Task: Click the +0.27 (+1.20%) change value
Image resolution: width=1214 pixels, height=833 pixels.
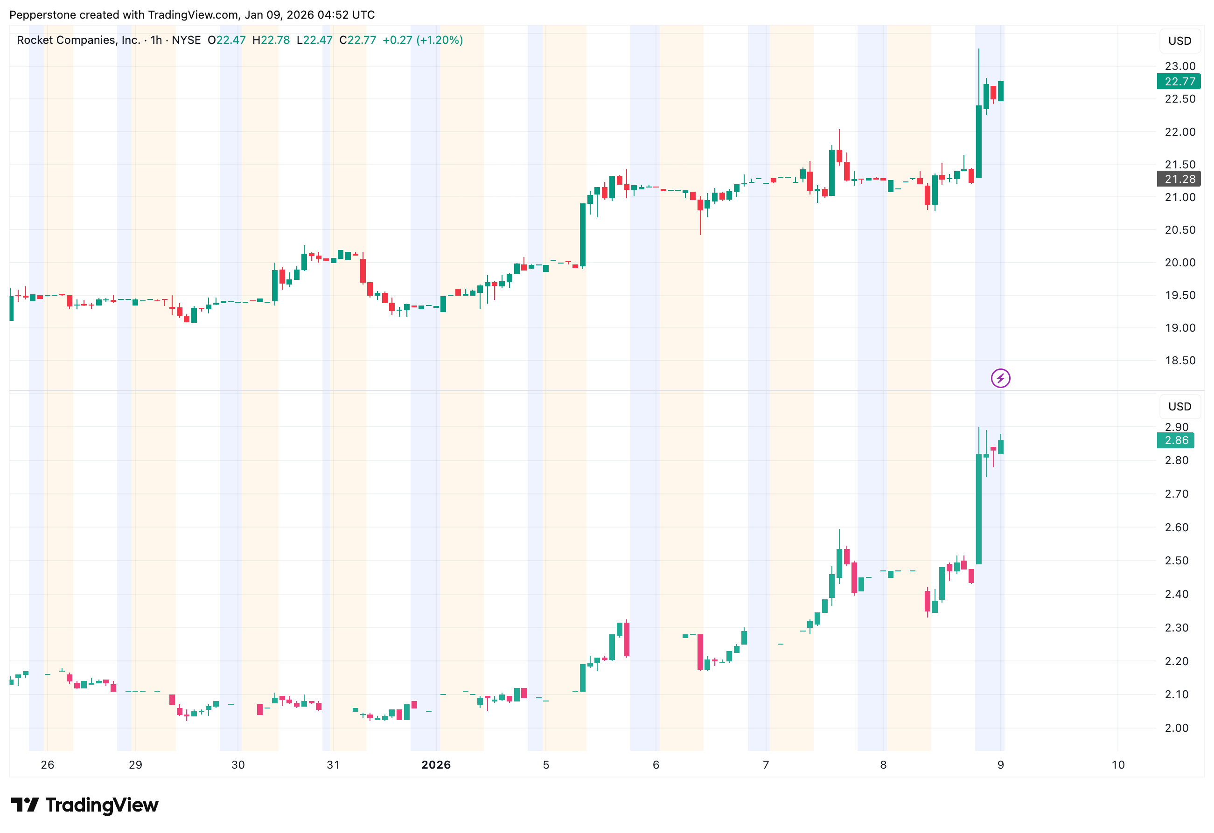Action: [x=422, y=40]
